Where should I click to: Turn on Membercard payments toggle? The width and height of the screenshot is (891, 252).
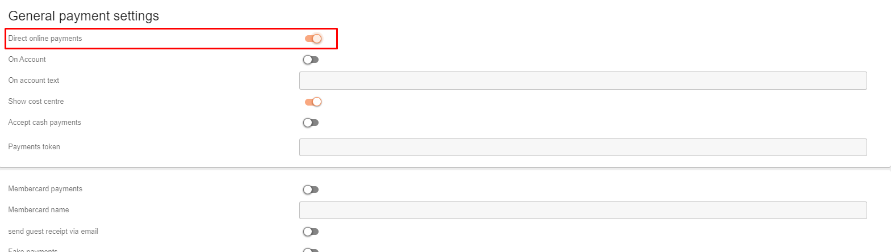(311, 190)
